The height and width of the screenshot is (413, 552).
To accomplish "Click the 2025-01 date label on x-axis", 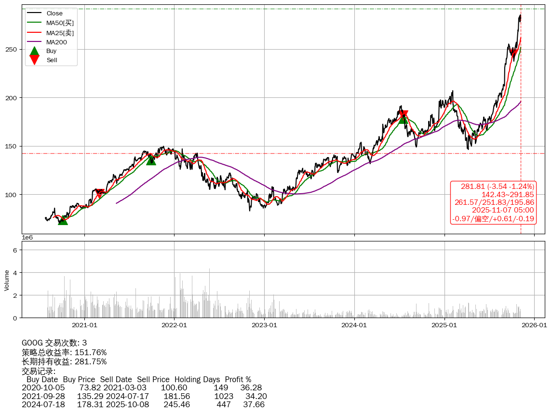I will (x=444, y=325).
